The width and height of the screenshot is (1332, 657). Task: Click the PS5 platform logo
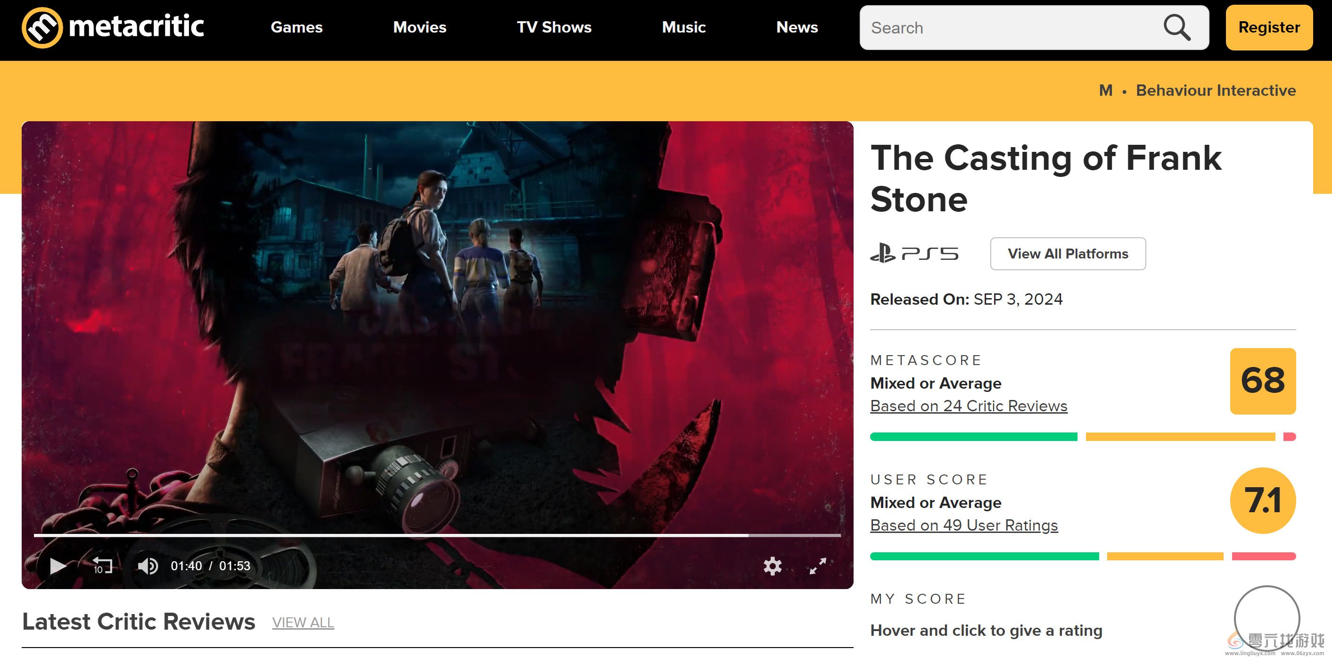(914, 253)
